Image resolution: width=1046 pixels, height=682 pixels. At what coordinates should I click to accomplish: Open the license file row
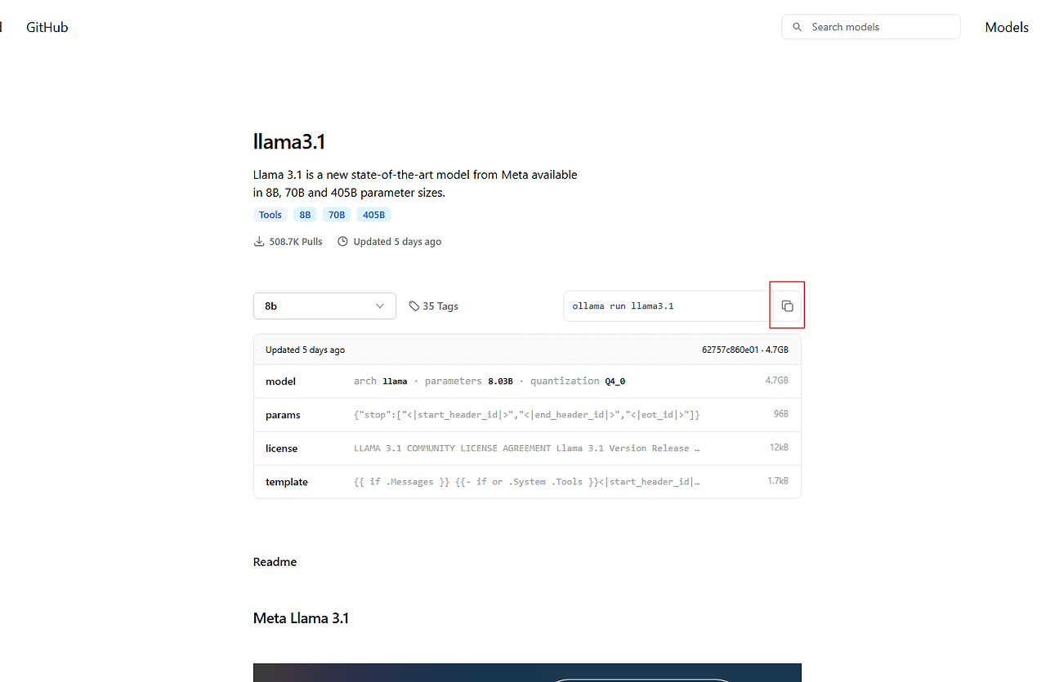click(527, 448)
